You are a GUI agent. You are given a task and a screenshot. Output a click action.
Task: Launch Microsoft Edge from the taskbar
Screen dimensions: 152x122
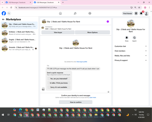(x=20, y=110)
